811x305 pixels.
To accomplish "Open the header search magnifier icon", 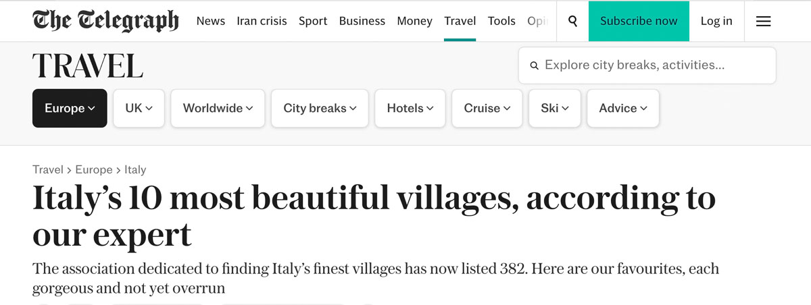I will [573, 21].
